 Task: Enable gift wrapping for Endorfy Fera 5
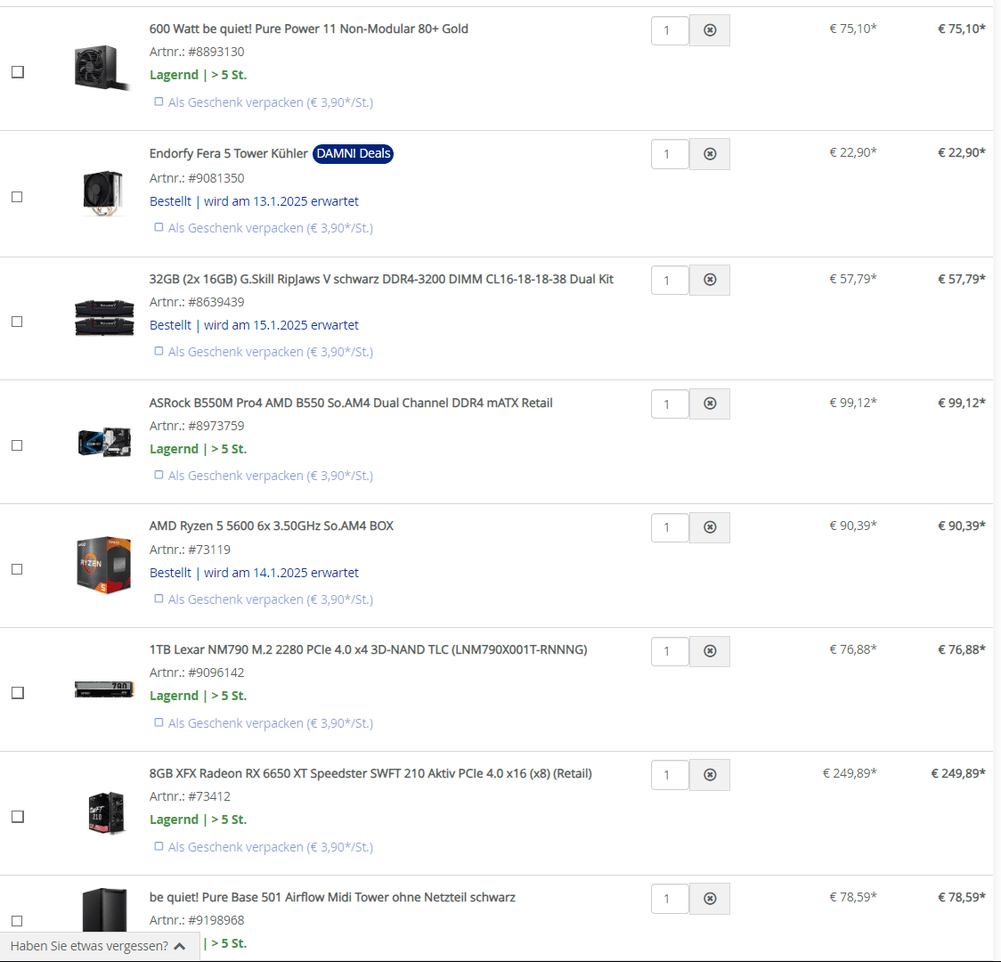[x=159, y=227]
